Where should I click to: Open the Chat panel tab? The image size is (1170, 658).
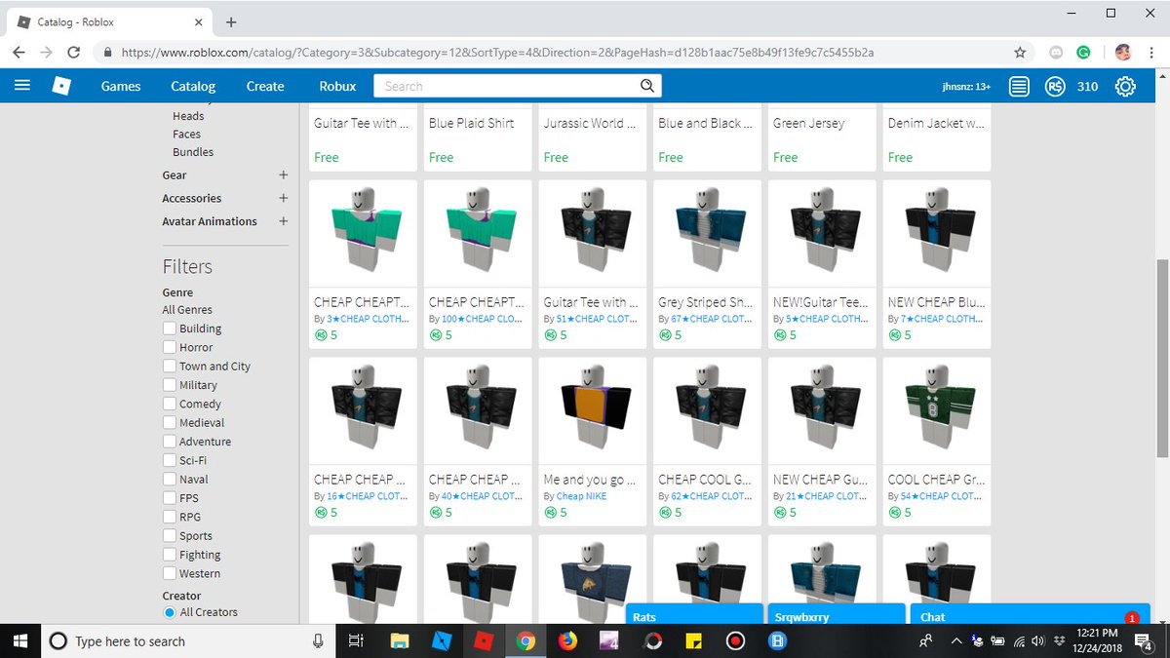click(1028, 616)
